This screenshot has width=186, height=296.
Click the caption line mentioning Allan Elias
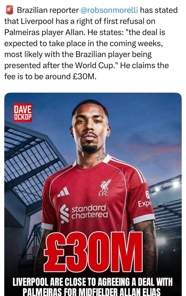92,292
